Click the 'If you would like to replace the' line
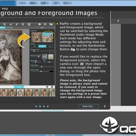The width and height of the screenshot is (136, 136). 83,57
